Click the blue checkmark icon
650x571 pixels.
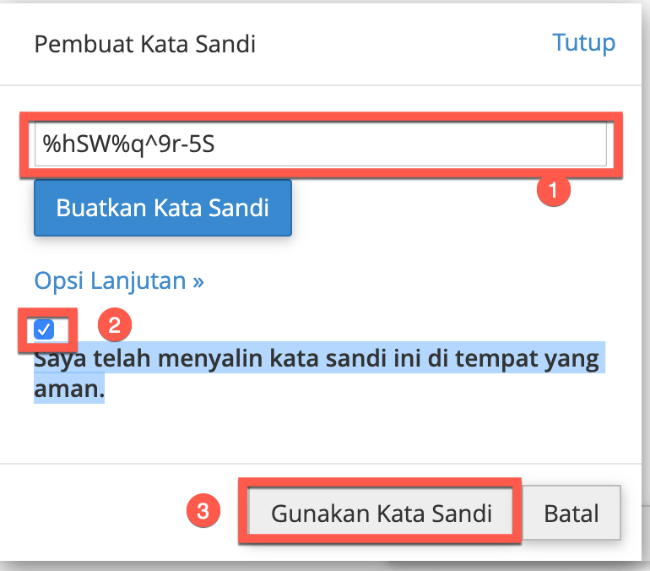tap(44, 329)
